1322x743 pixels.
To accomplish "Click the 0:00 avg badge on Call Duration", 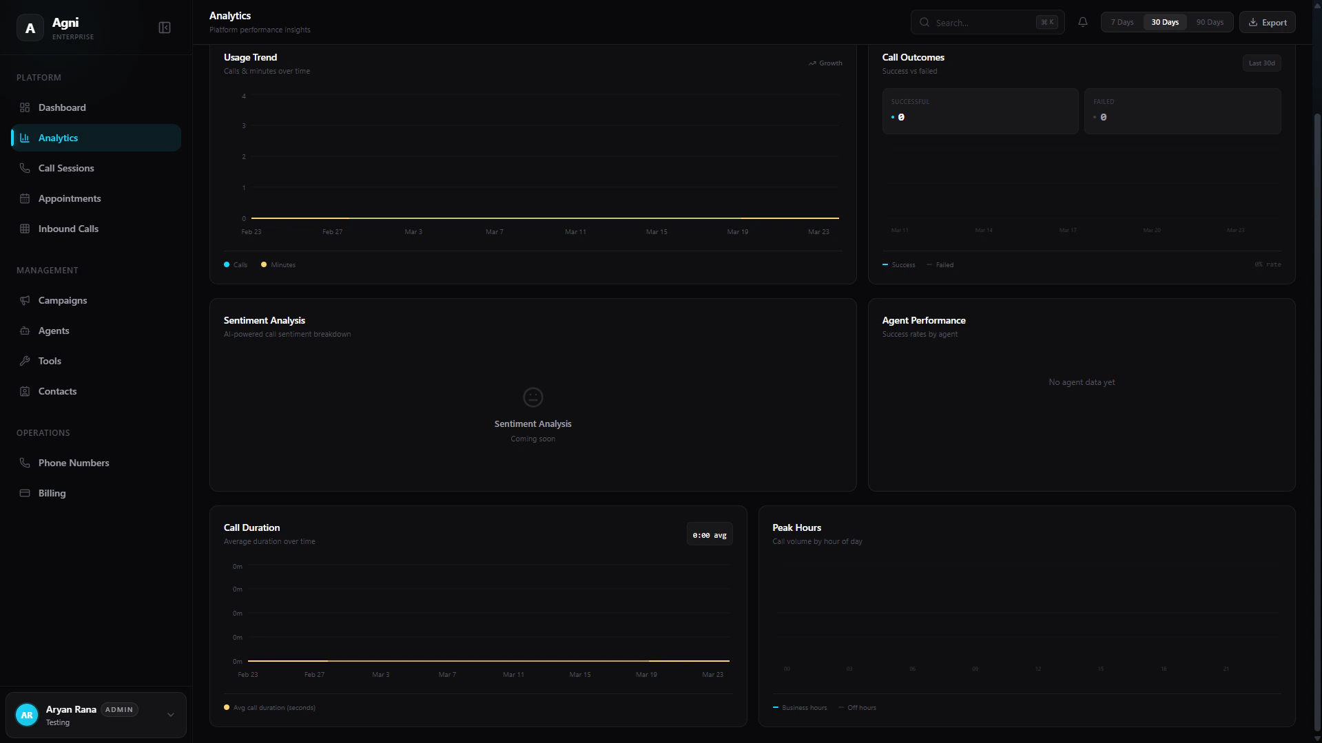I will coord(709,534).
